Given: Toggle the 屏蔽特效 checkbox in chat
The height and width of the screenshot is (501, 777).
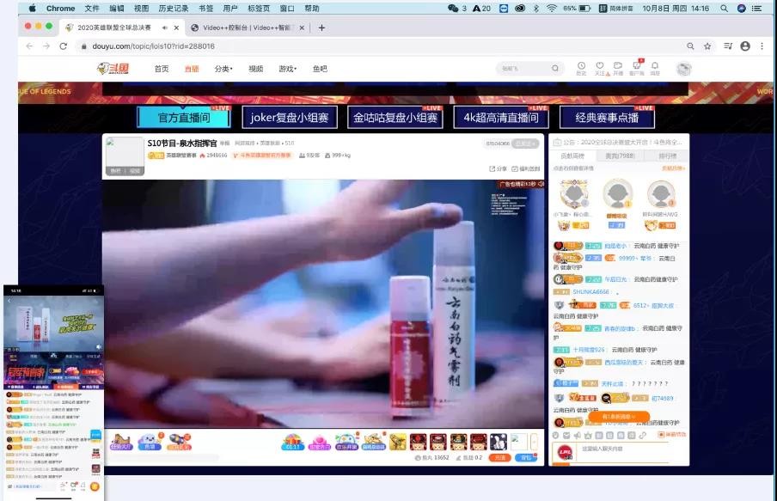Looking at the screenshot, I should 663,435.
